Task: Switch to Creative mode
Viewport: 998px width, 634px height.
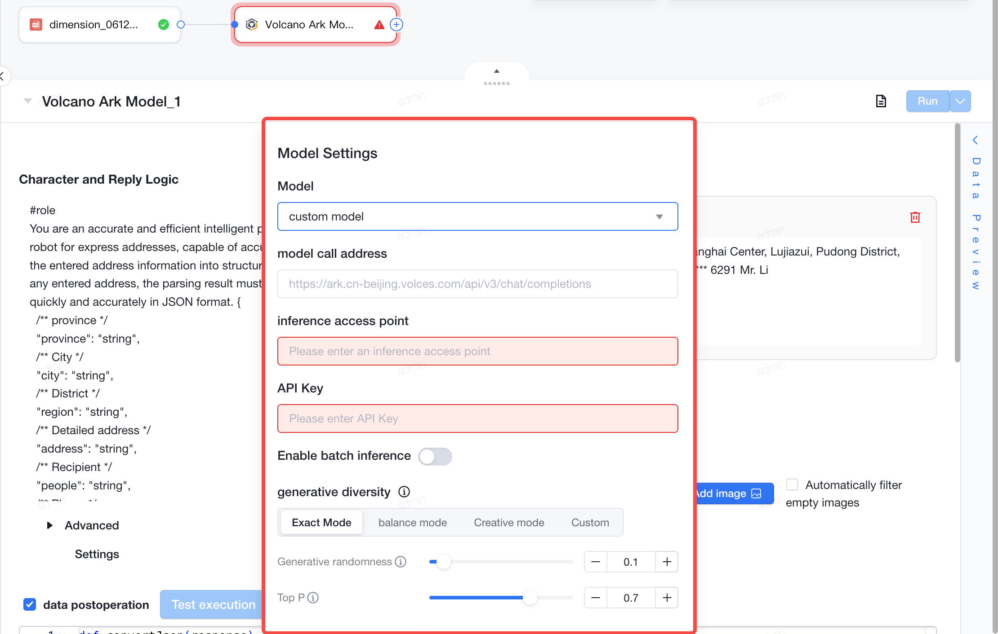Action: pos(509,523)
